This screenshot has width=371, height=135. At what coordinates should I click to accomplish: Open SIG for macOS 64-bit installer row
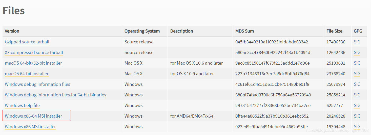coord(357,74)
